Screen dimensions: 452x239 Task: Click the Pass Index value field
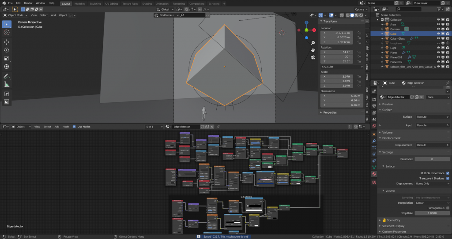tap(432, 159)
